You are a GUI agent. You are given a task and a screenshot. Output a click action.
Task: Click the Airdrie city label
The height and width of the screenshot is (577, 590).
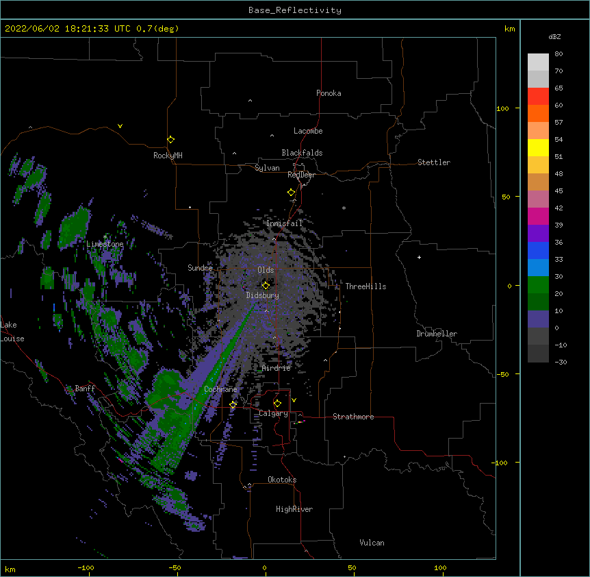(x=277, y=368)
